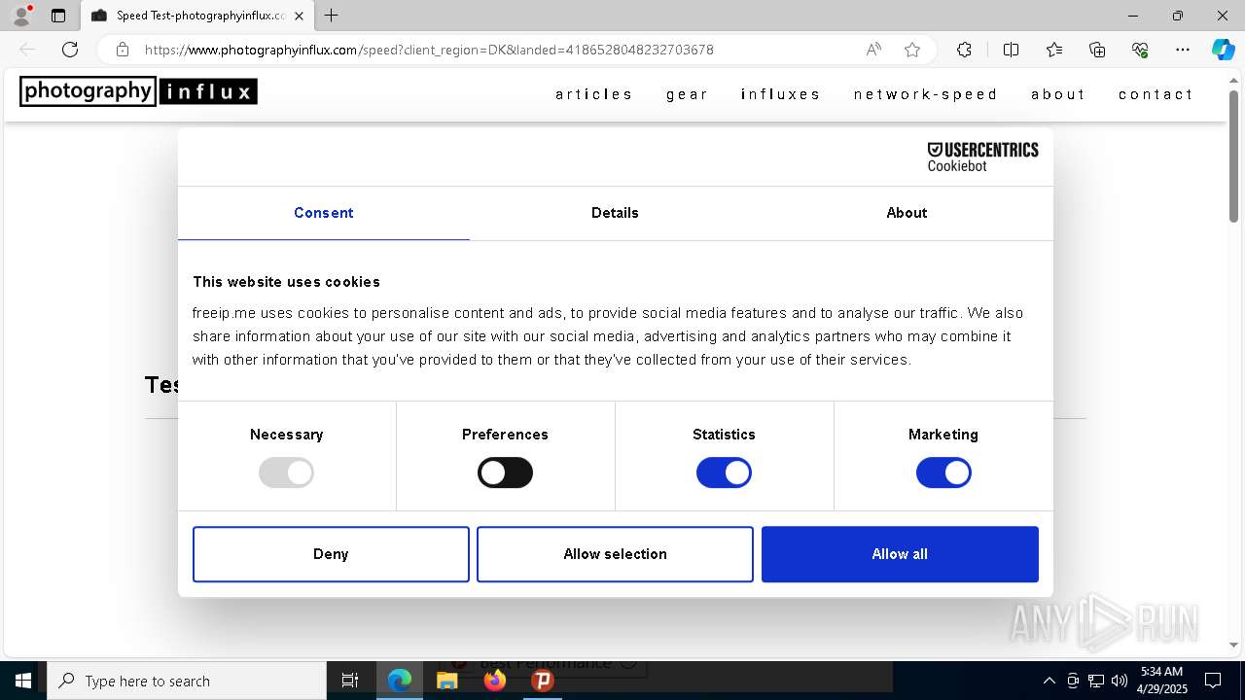Screen dimensions: 1245x700
Task: Click the red P taskbar app icon
Action: pyautogui.click(x=542, y=681)
